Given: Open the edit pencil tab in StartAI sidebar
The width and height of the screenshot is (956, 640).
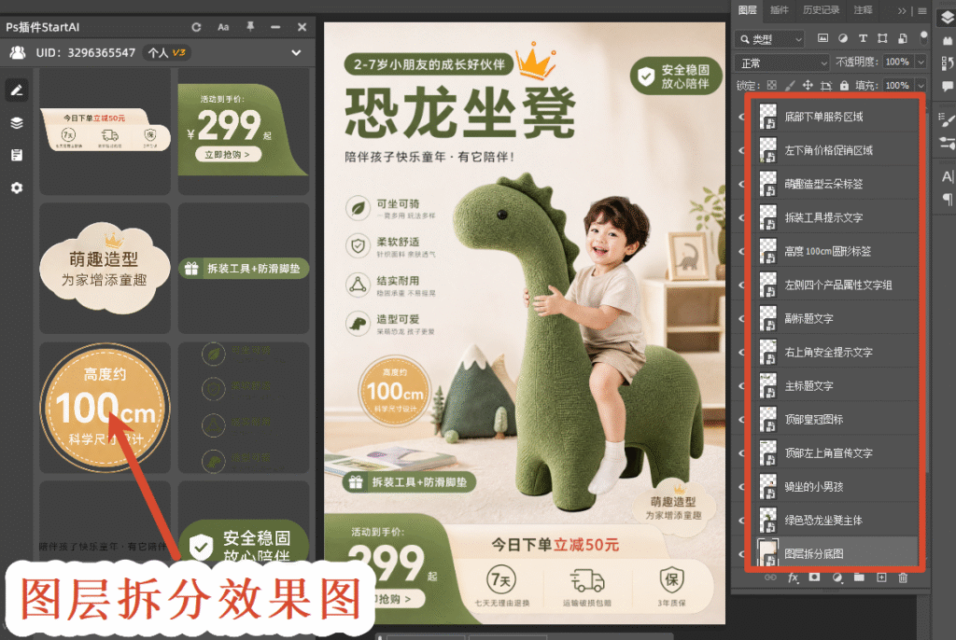Looking at the screenshot, I should pyautogui.click(x=17, y=90).
